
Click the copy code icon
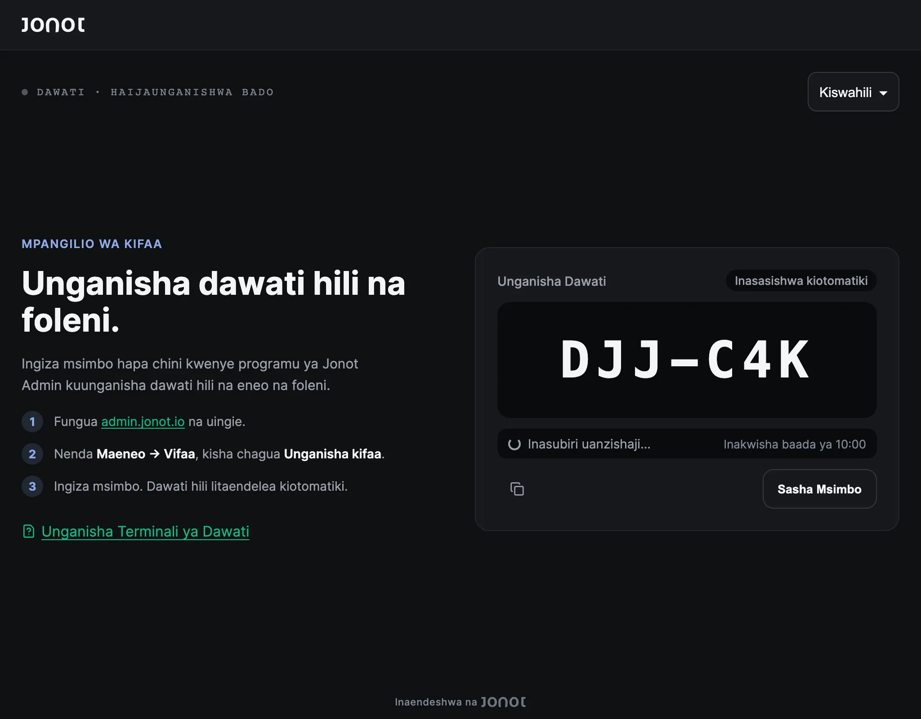517,489
